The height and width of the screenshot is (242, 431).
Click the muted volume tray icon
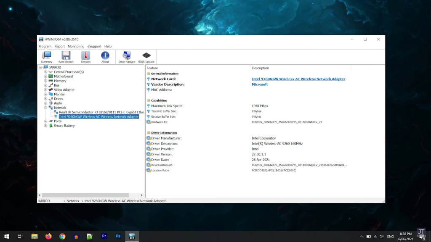(x=382, y=237)
